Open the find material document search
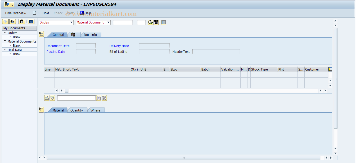 tap(156, 22)
